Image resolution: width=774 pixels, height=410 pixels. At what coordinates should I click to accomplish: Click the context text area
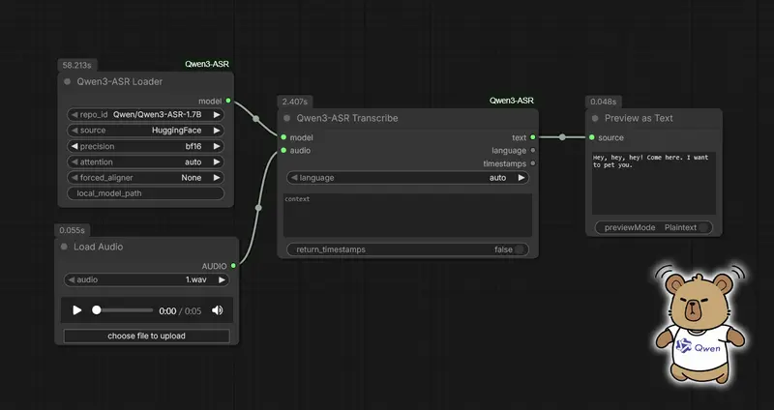click(x=407, y=215)
